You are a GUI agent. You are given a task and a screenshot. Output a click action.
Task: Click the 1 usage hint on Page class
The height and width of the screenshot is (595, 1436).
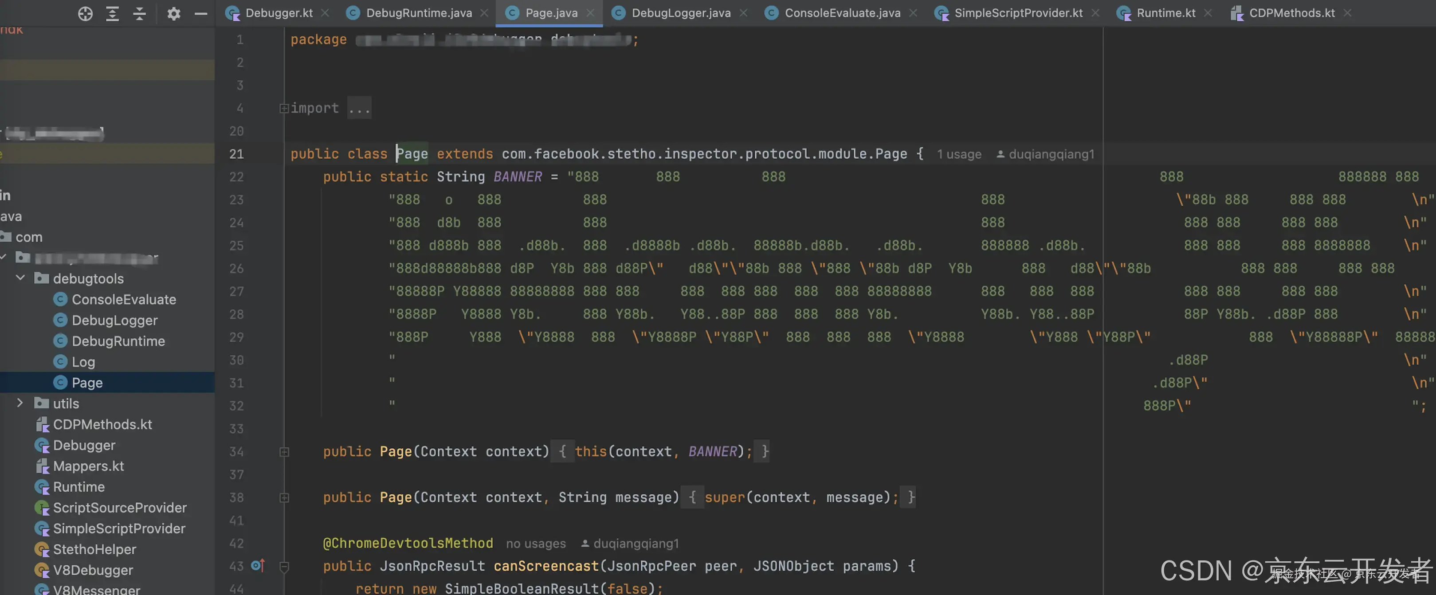tap(959, 154)
